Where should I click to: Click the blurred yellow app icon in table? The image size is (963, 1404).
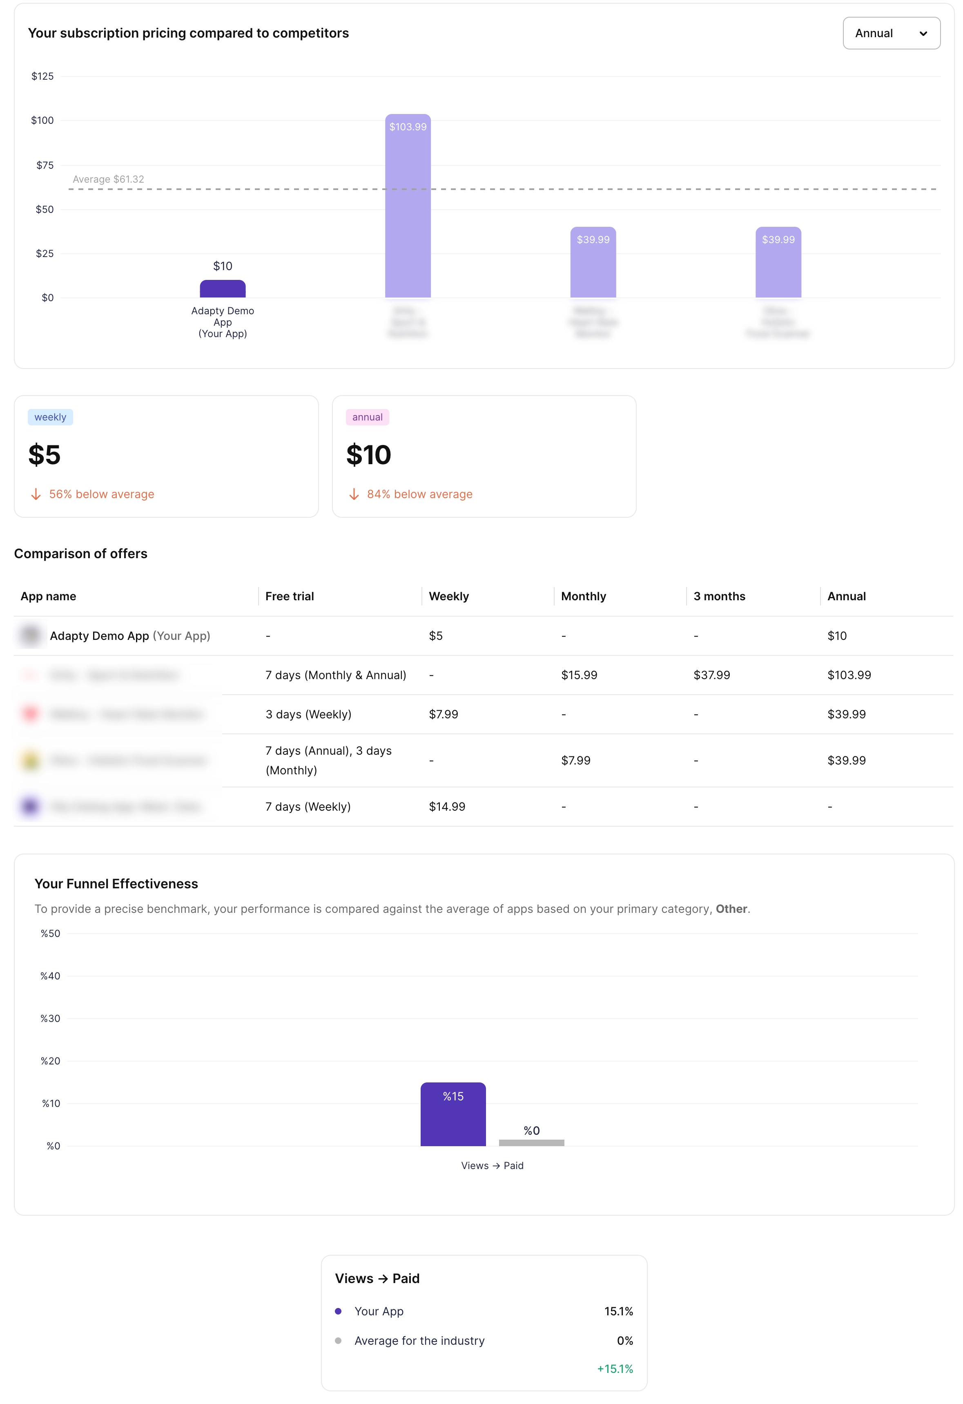click(30, 760)
